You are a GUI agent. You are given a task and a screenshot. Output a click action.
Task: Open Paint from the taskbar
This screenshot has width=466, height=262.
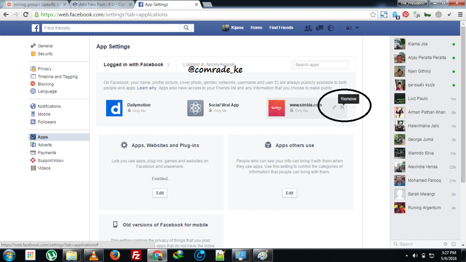pos(263,256)
